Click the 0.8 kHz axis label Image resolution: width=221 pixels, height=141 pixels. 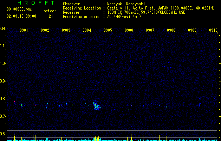[x=3, y=99]
